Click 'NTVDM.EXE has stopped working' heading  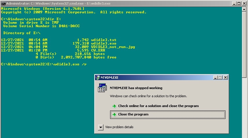(136, 88)
